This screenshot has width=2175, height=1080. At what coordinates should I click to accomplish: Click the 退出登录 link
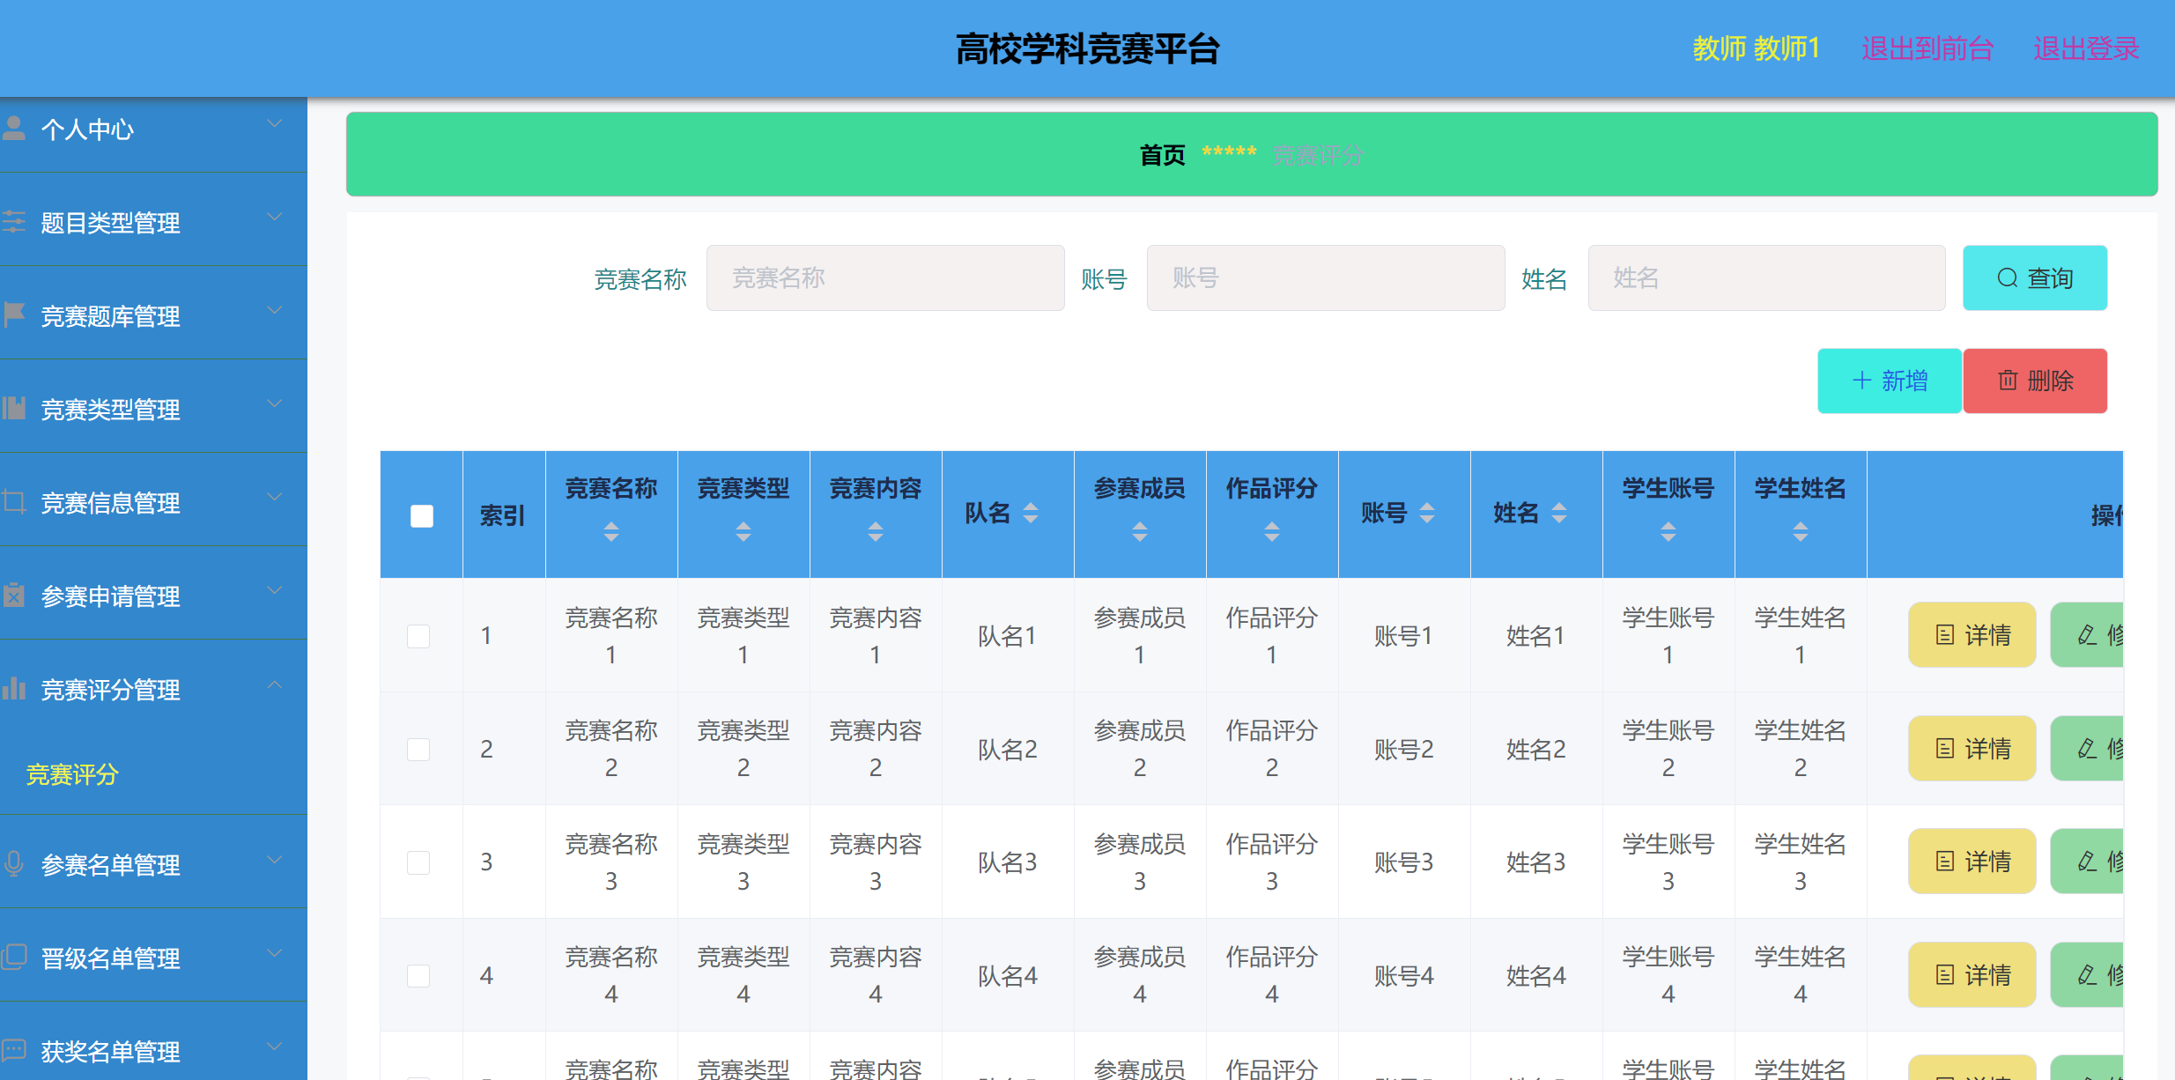[x=2086, y=48]
